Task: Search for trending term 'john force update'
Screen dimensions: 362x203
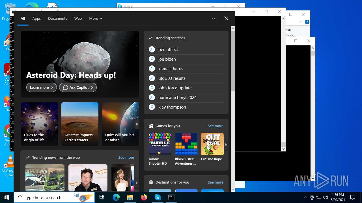Action: tap(175, 88)
